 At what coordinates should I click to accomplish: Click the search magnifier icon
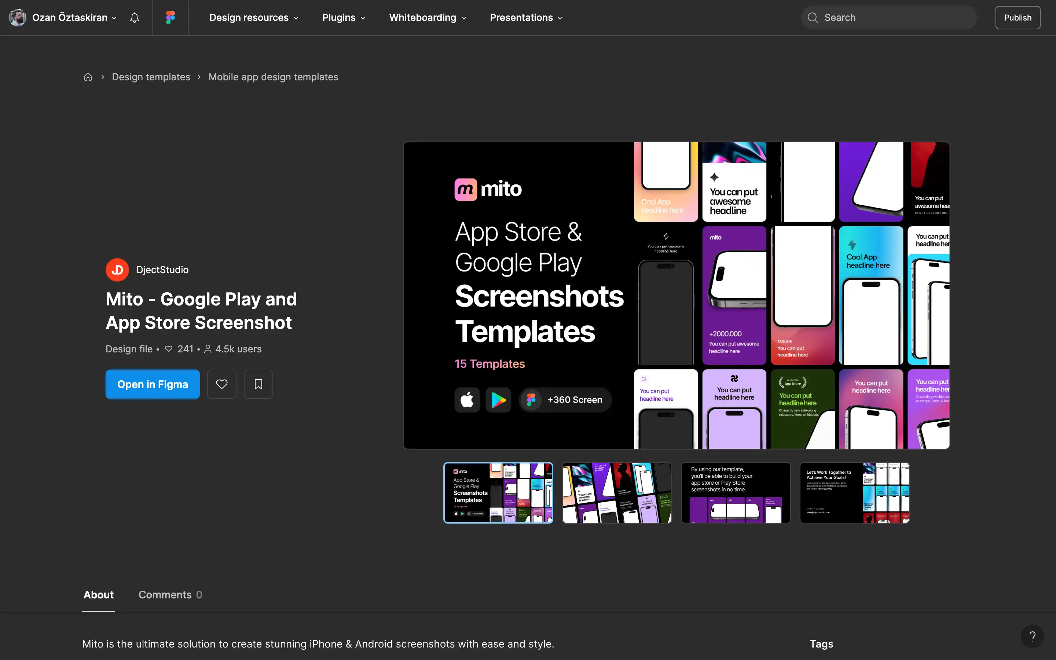click(813, 18)
